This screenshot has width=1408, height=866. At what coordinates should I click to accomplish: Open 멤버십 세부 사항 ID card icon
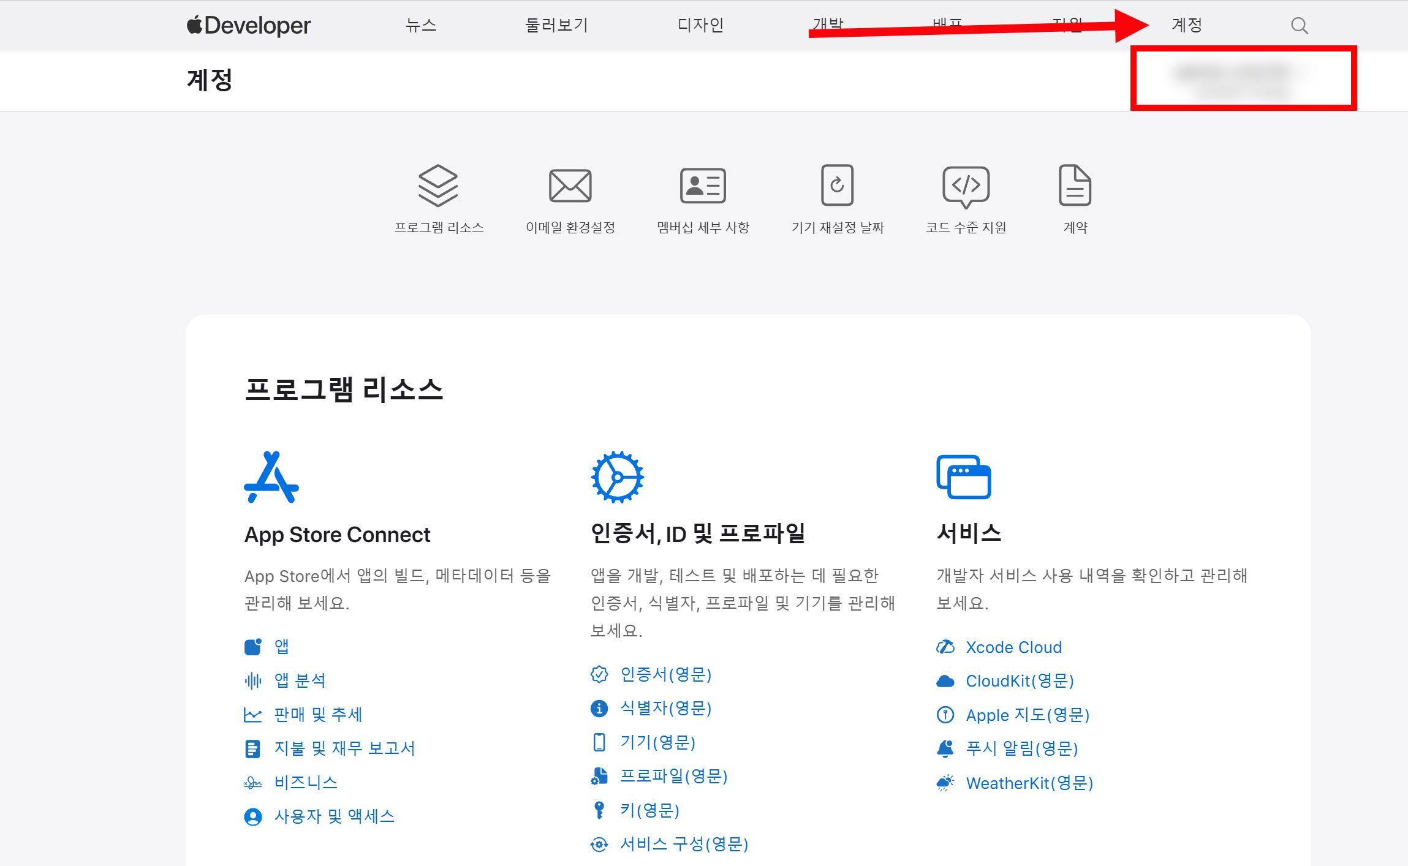point(703,186)
